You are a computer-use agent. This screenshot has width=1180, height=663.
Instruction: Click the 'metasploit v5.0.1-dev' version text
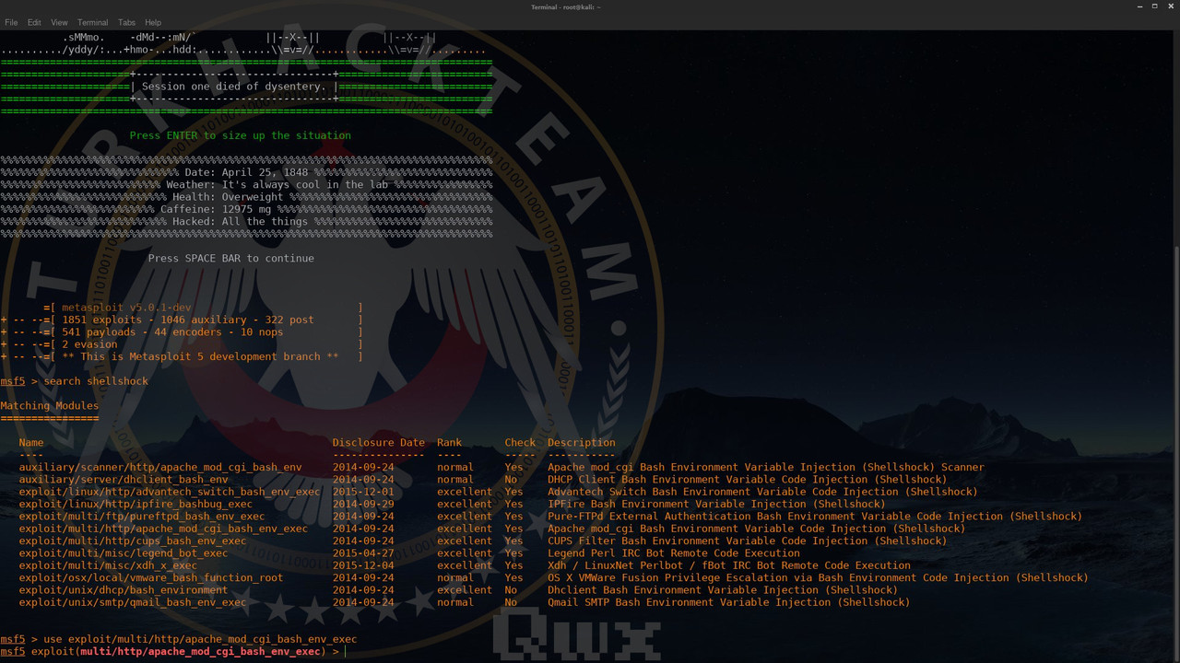pyautogui.click(x=126, y=308)
